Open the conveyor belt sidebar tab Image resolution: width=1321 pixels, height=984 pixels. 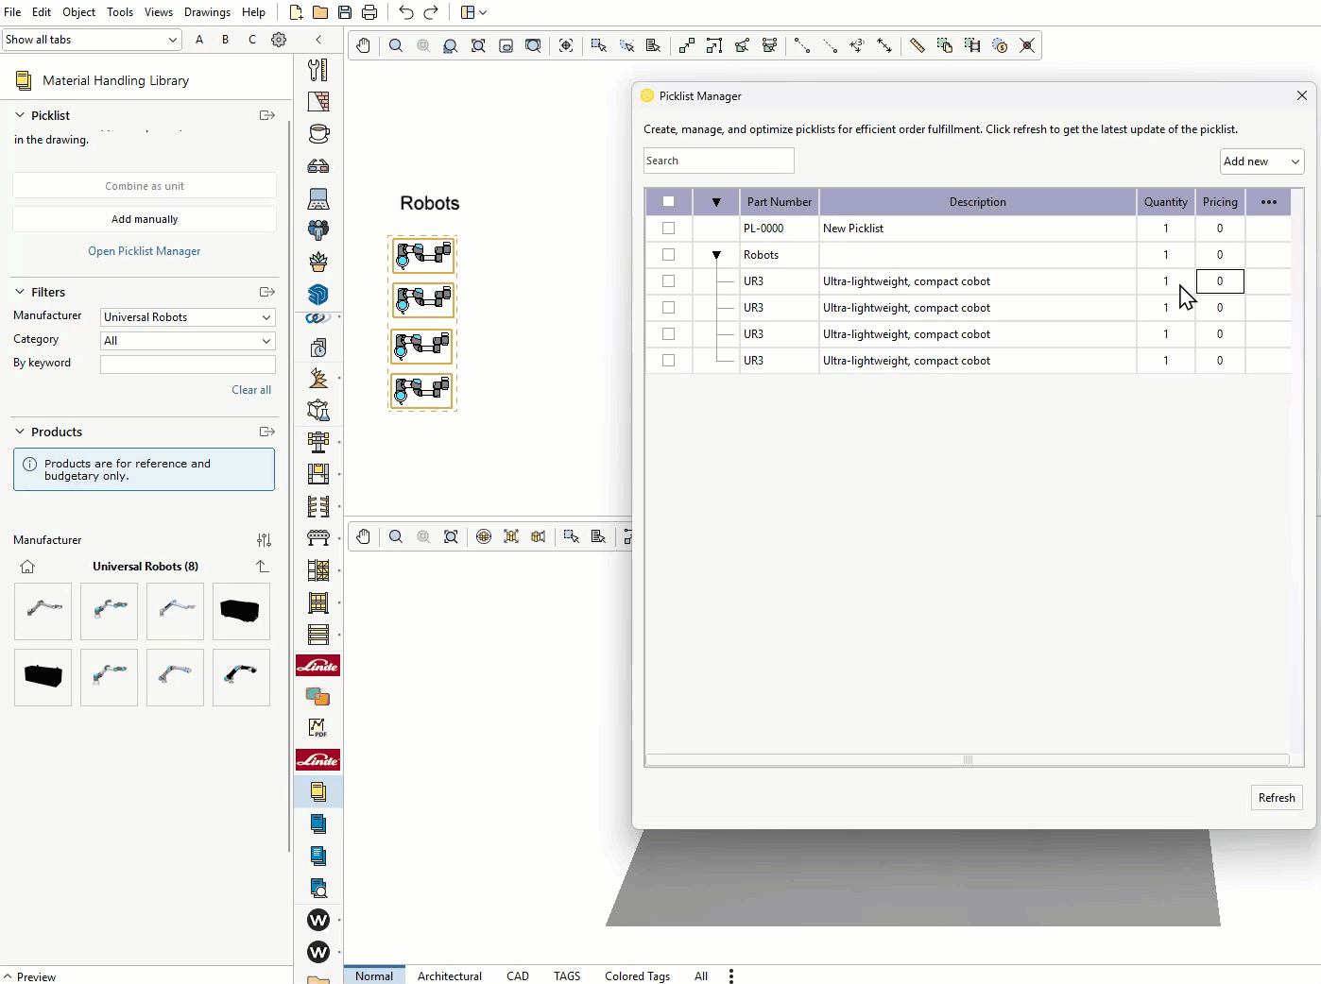coord(318,538)
